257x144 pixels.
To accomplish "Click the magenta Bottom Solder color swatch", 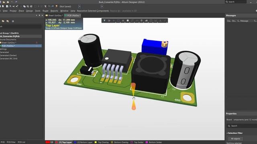I will (x=147, y=142).
